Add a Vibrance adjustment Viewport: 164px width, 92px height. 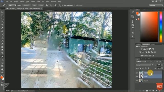tap(153, 49)
